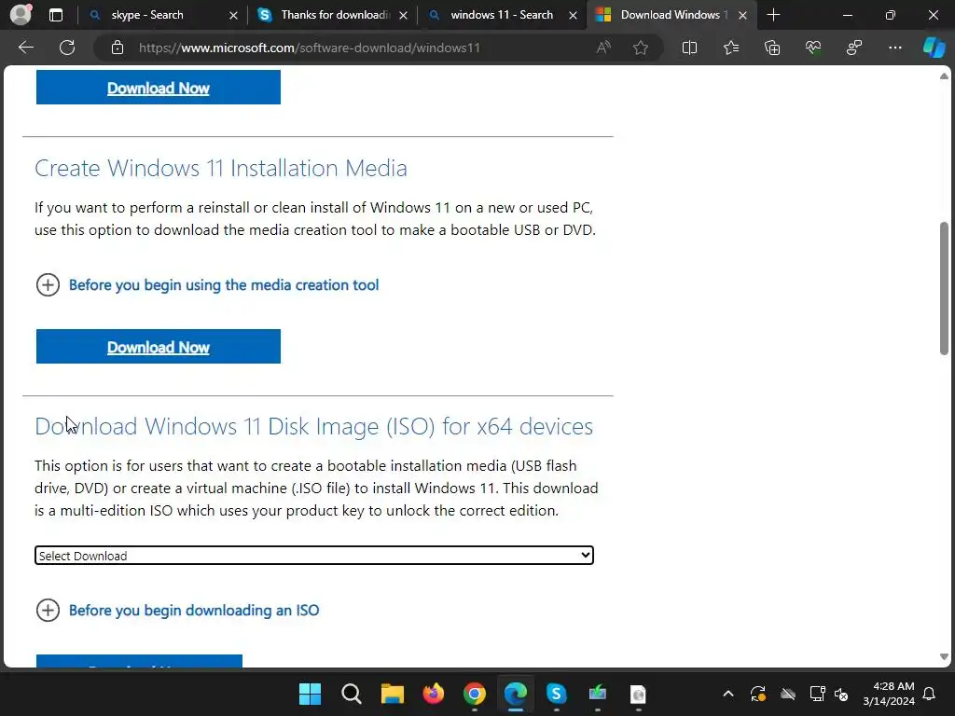Image resolution: width=955 pixels, height=716 pixels.
Task: Launch Google Chrome from the taskbar
Action: point(475,694)
